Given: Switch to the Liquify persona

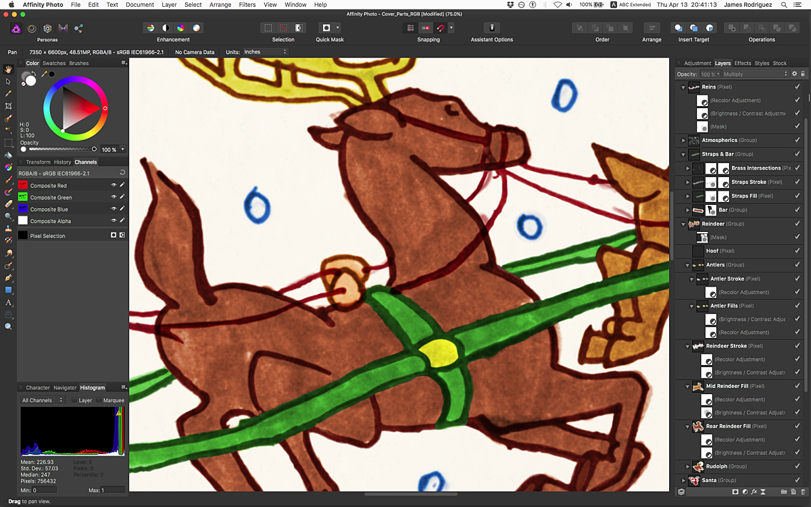Looking at the screenshot, I should coord(32,28).
